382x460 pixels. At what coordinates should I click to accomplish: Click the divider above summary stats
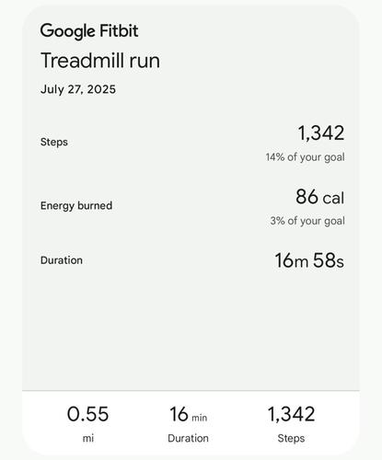point(191,391)
